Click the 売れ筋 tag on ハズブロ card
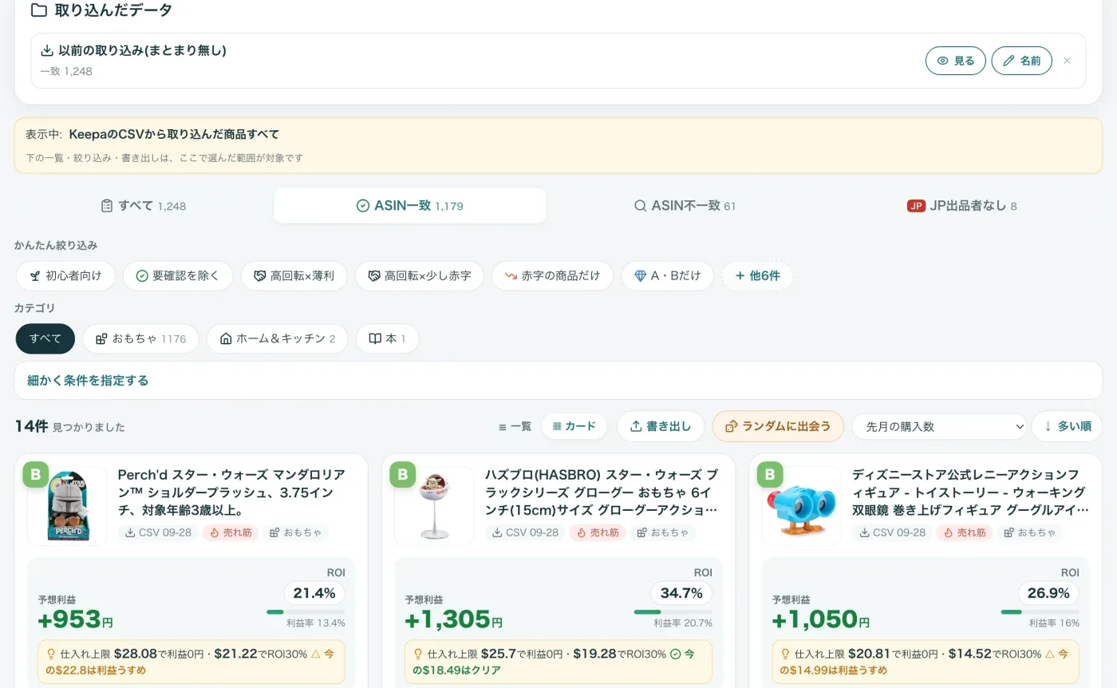This screenshot has width=1117, height=688. tap(598, 532)
